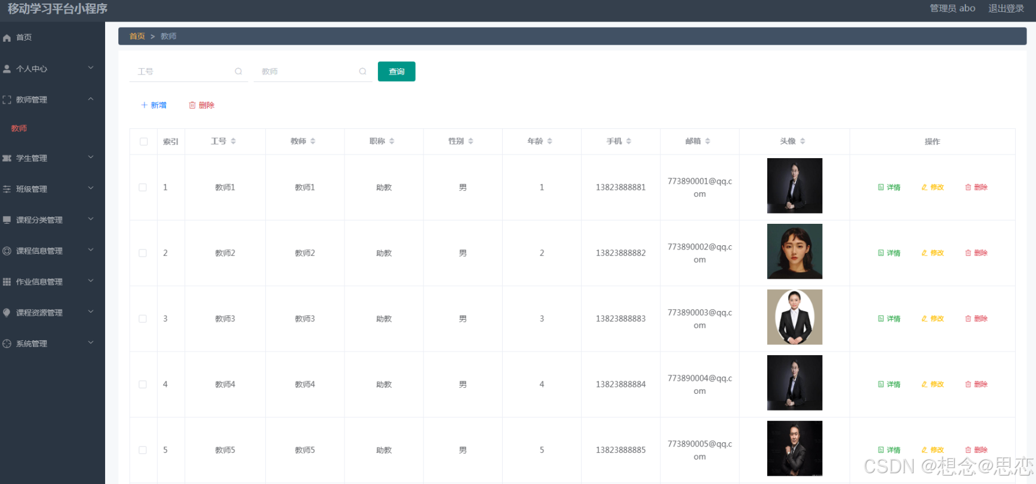Open the 系统管理 sidebar menu
Screen dimensions: 1036x484
53,344
